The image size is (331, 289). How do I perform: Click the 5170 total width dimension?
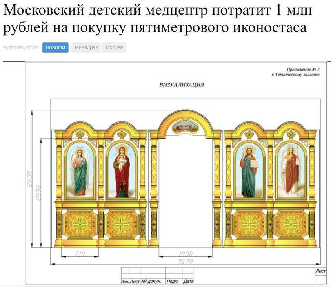coord(185,261)
